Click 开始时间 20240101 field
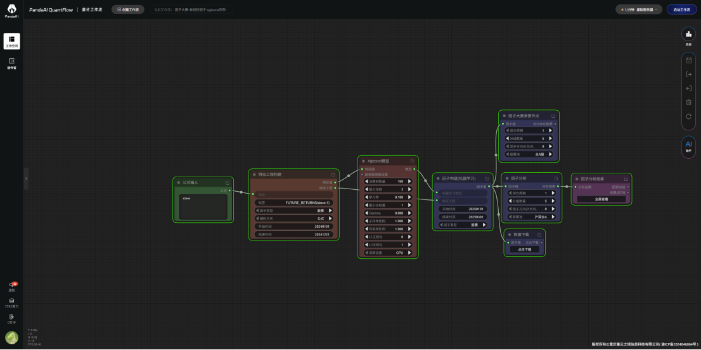This screenshot has width=701, height=350. tap(293, 227)
